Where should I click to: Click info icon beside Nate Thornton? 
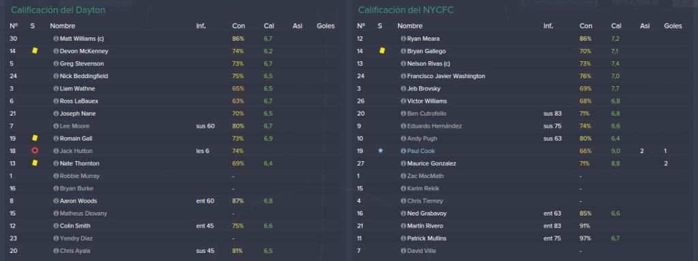tap(56, 163)
